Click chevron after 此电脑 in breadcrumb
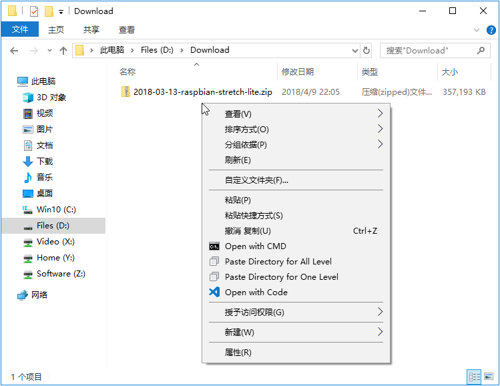The image size is (500, 386). coord(132,50)
